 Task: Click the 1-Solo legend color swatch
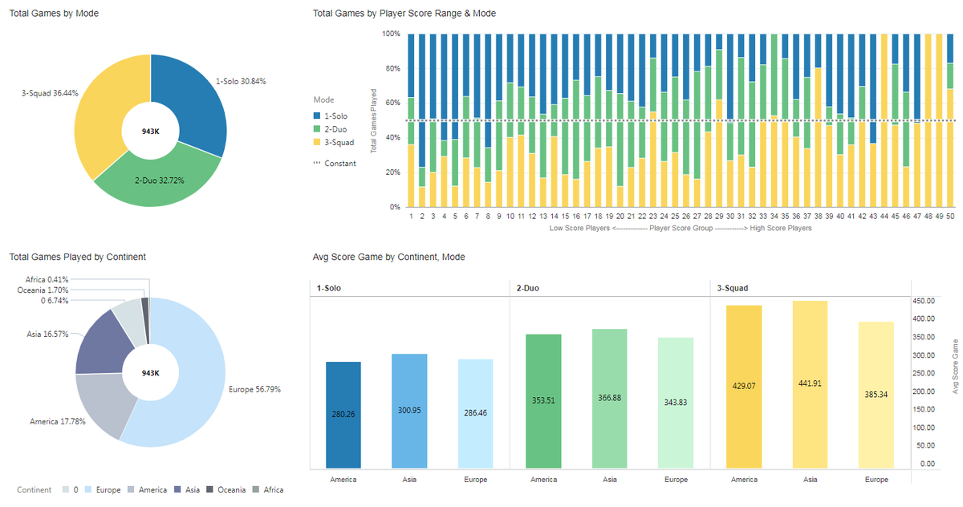coord(317,116)
